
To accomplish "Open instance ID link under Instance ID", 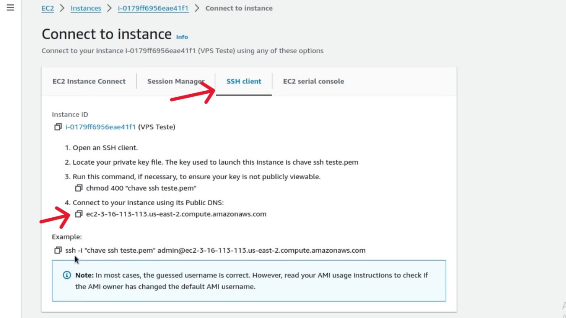I will pyautogui.click(x=101, y=127).
